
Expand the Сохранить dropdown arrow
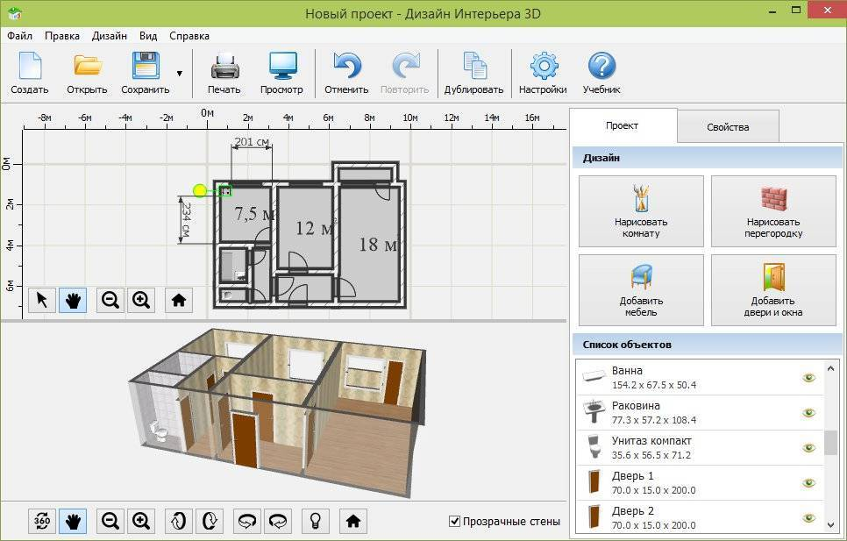[x=180, y=74]
